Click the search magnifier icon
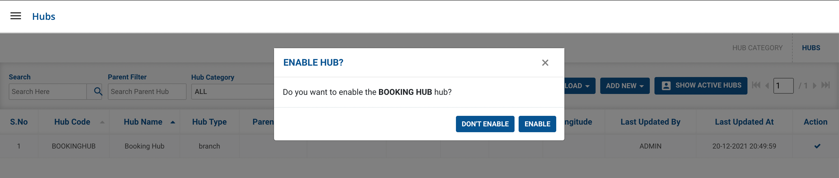Screen dimensions: 839x178 click(97, 92)
